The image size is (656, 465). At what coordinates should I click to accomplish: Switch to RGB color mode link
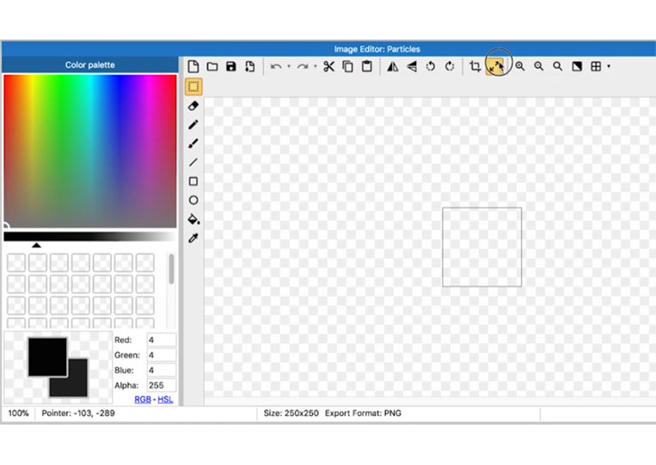143,400
